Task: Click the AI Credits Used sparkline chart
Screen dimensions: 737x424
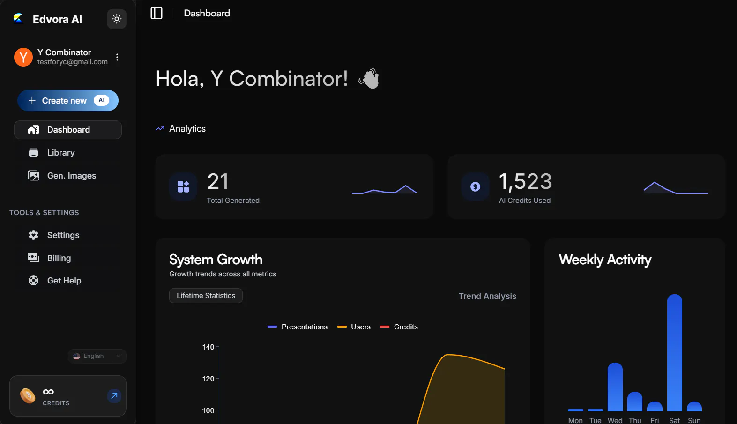Action: [x=676, y=187]
